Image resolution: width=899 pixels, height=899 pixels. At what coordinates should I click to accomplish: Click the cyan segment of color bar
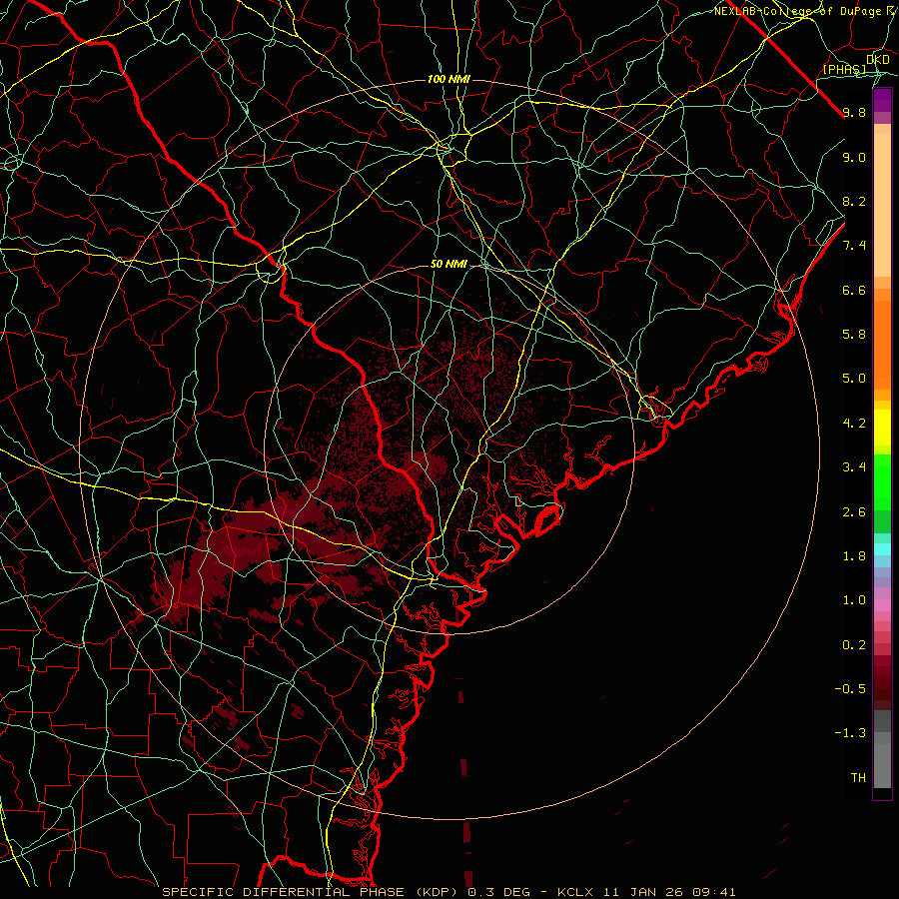[x=882, y=549]
